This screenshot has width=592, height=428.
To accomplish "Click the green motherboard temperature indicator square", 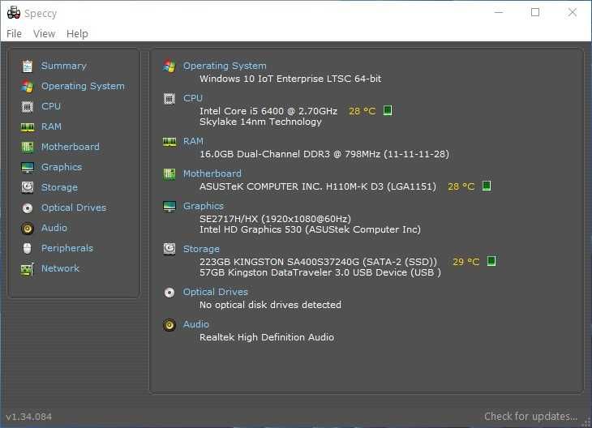I will pyautogui.click(x=487, y=186).
